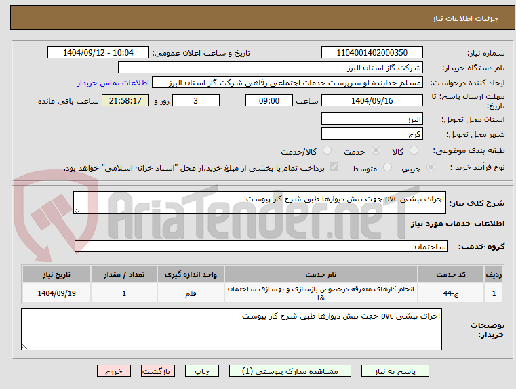
Task: Click the گروه خدمت field ساختمان
Action: 260,246
